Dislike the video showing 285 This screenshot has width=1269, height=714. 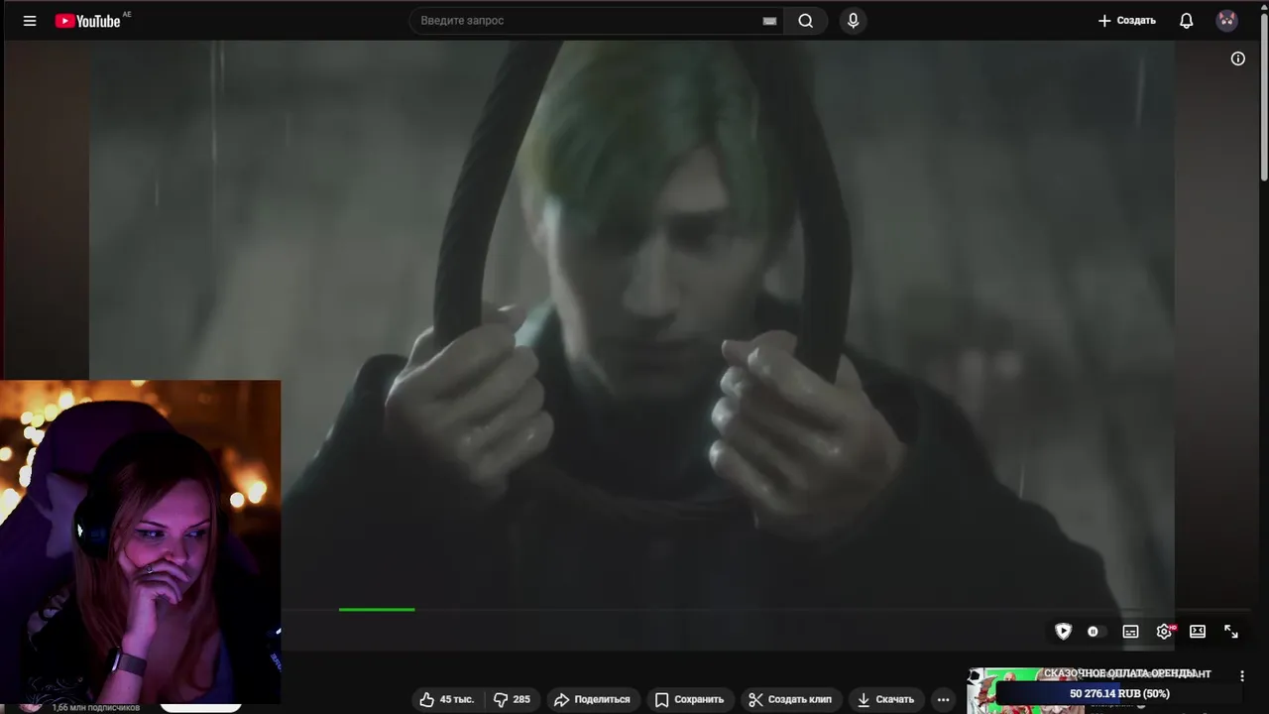(513, 699)
